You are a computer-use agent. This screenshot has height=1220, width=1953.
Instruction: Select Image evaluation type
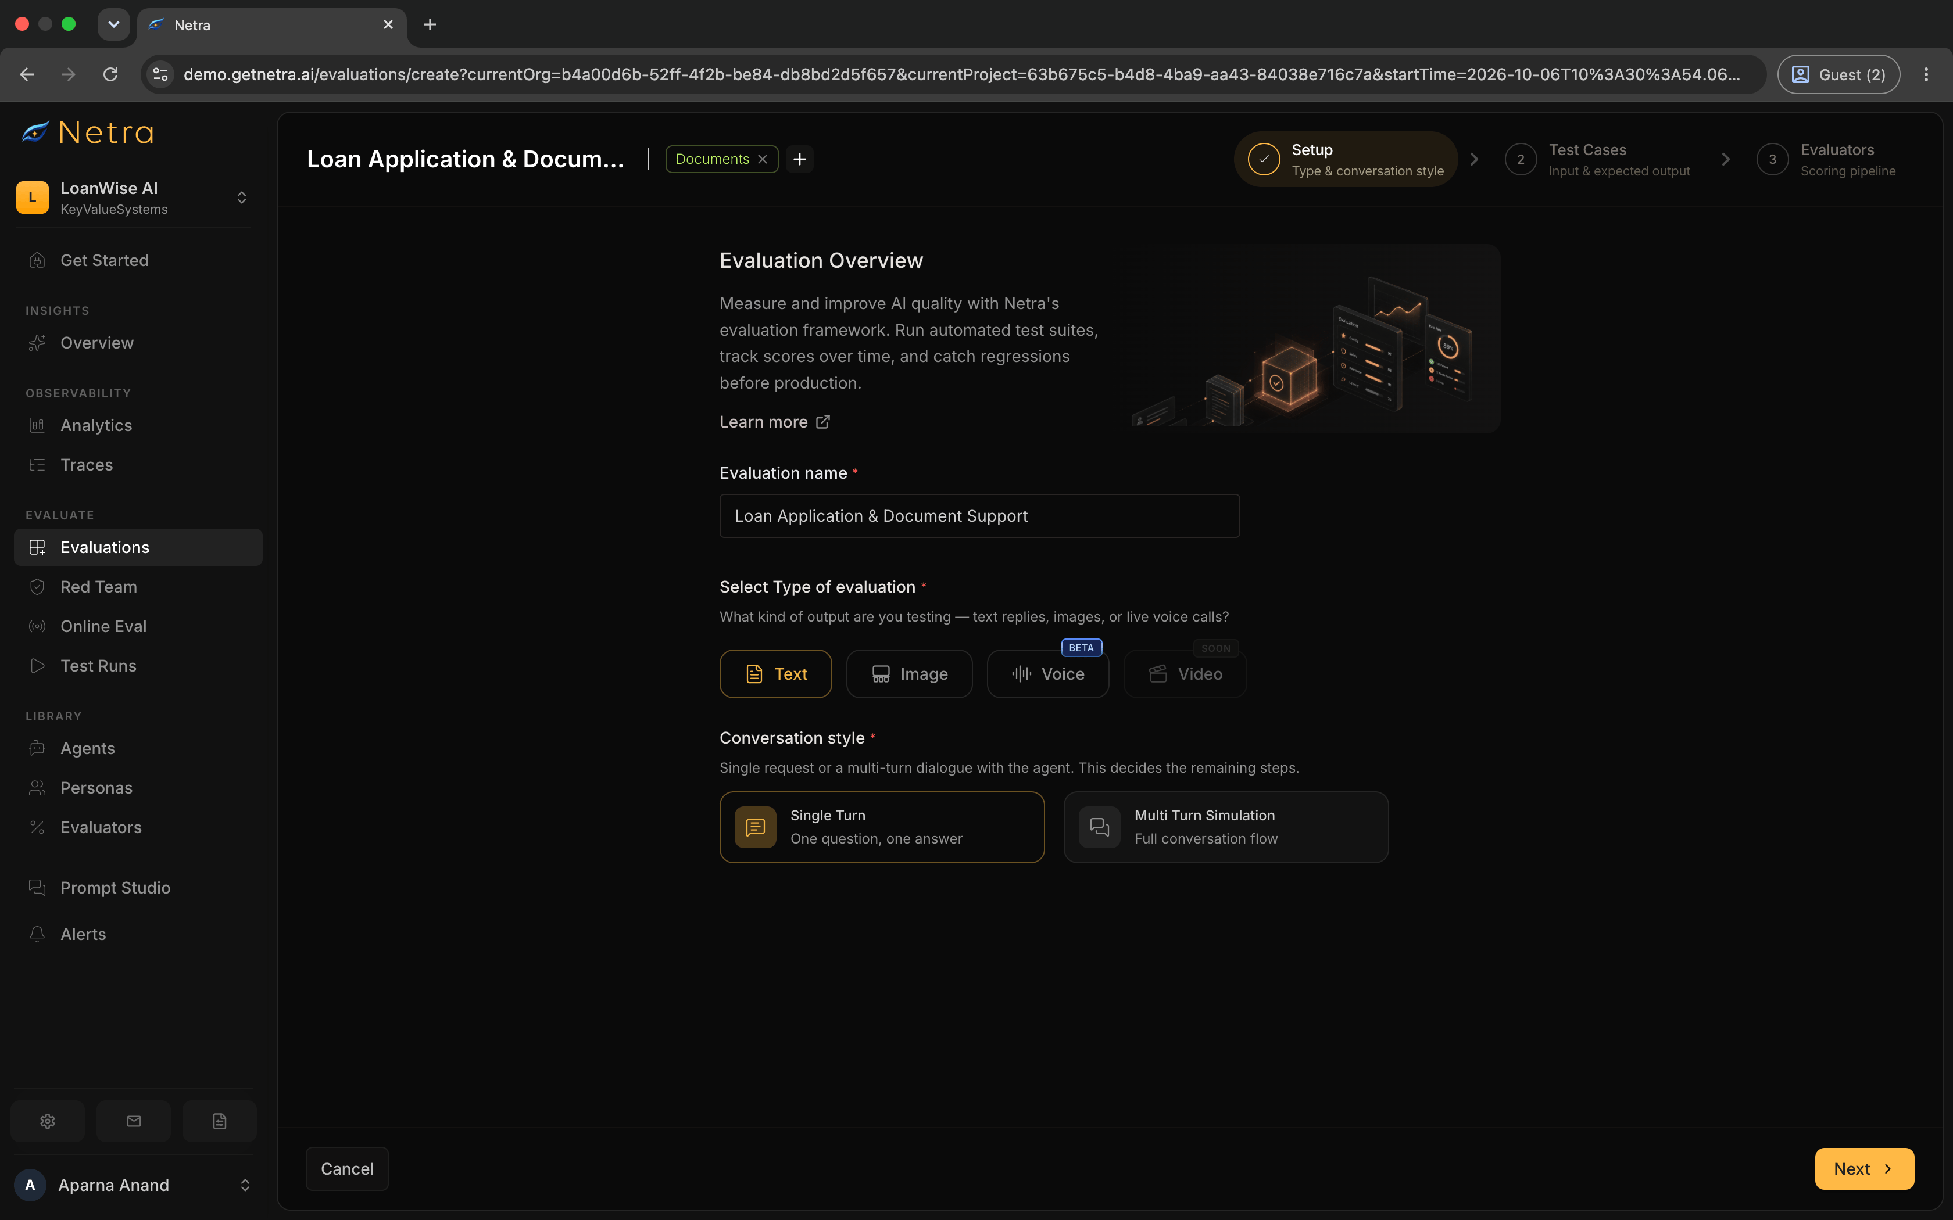(x=910, y=674)
